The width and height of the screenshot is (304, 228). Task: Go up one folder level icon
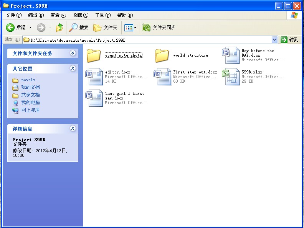pos(59,28)
